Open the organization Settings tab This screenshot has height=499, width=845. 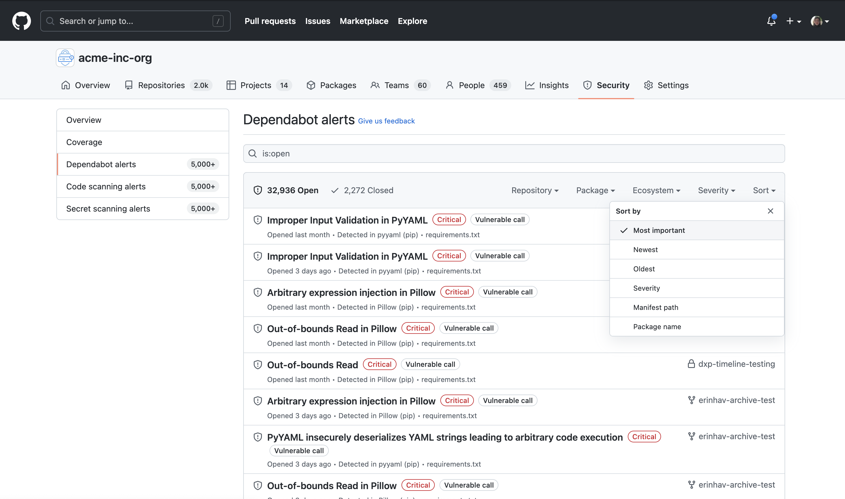(666, 86)
